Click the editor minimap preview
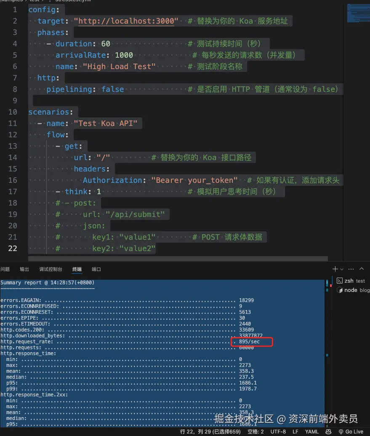The height and width of the screenshot is (436, 370). (358, 13)
